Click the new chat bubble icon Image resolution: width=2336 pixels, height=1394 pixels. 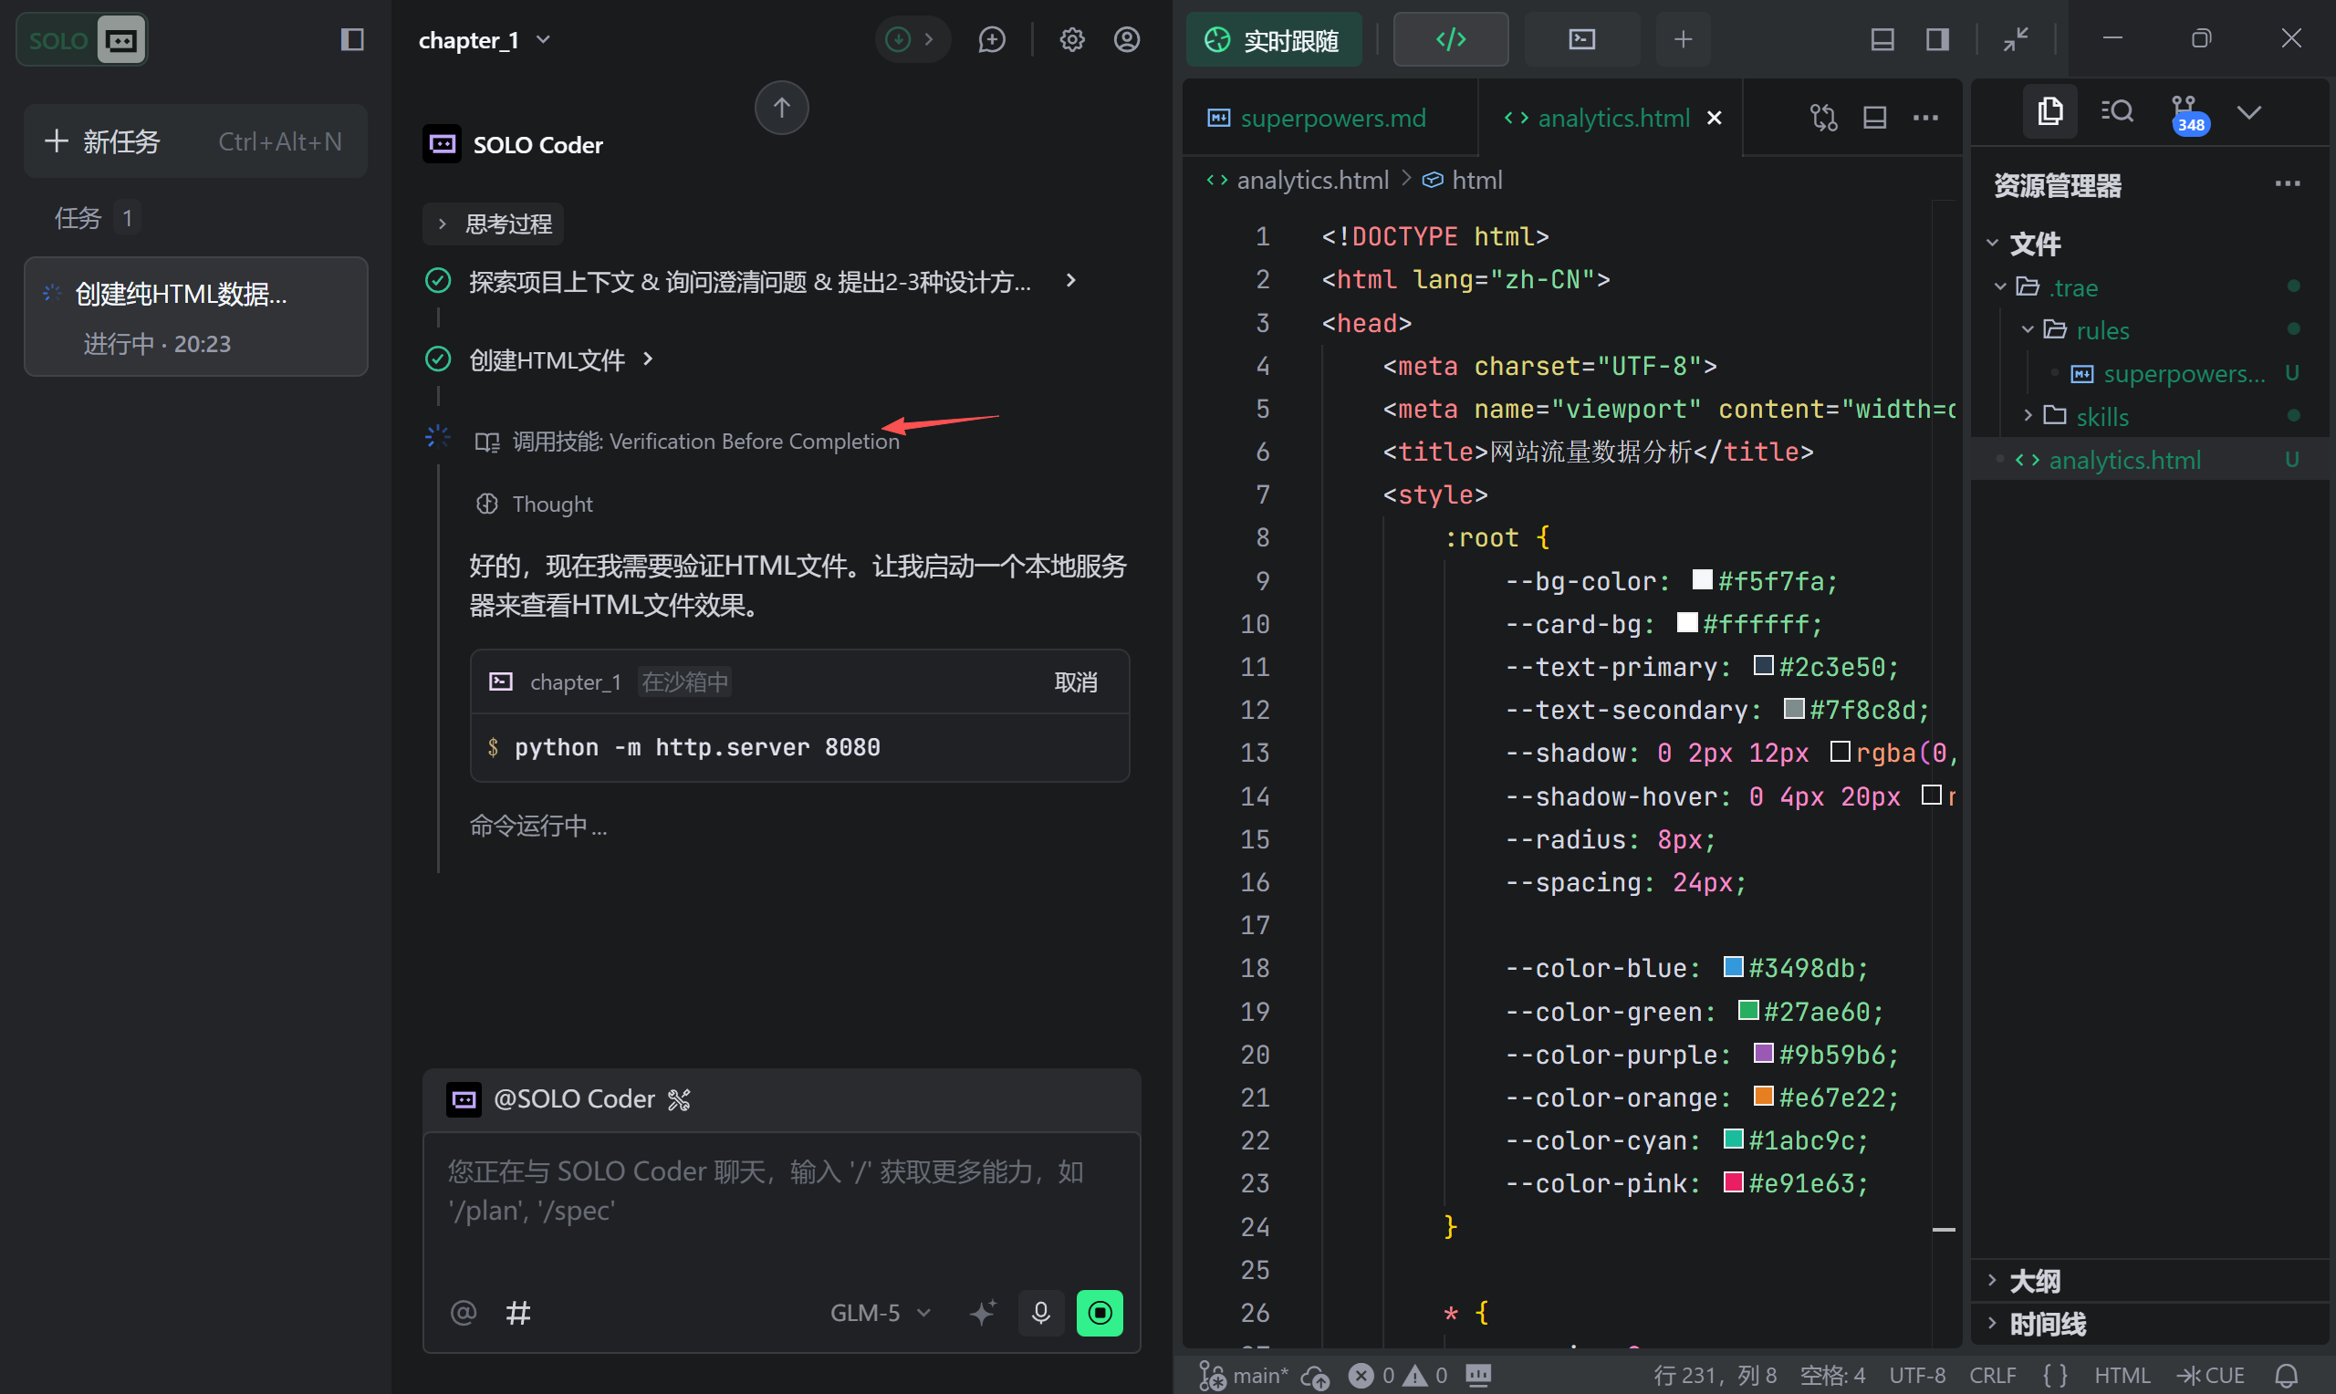click(991, 39)
